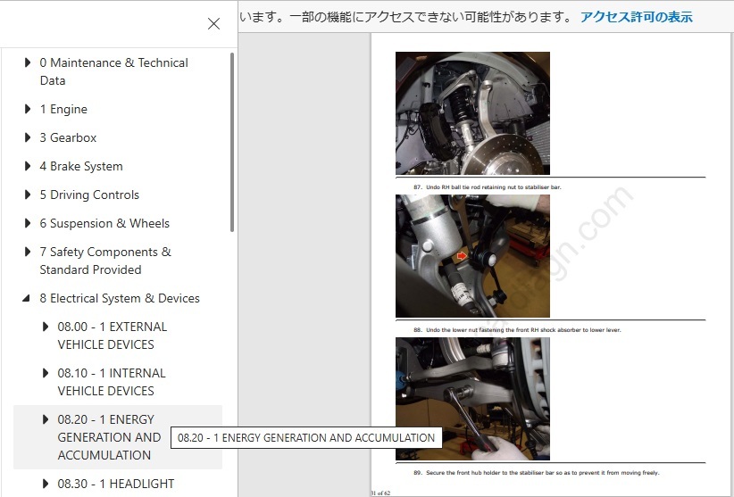The width and height of the screenshot is (734, 497).
Task: Click step 89 instruction text
Action: click(x=537, y=473)
